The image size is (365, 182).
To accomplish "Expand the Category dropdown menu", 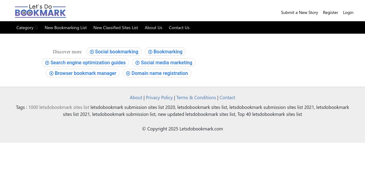I will click(x=27, y=28).
